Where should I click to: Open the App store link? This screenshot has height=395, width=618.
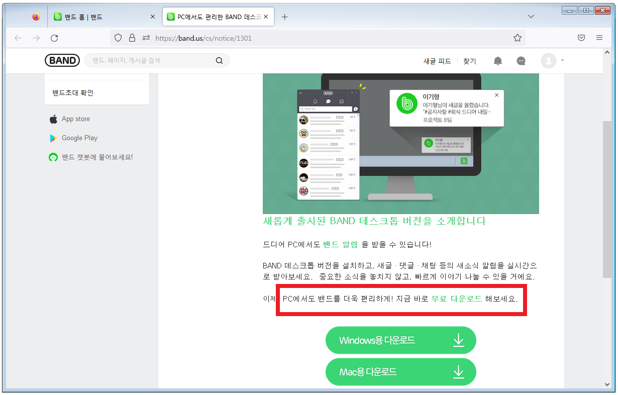coord(76,119)
